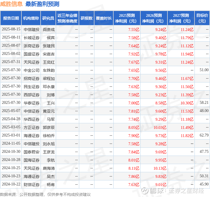Click analyst name 邓永康
This screenshot has width=210, height=197.
pyautogui.click(x=48, y=87)
